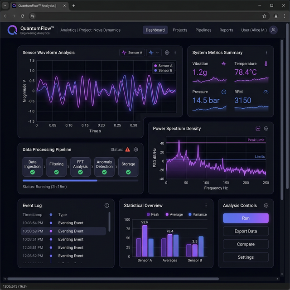Image resolution: width=290 pixels, height=290 pixels.
Task: Open Data Processing Pipeline settings gear
Action: click(x=136, y=150)
